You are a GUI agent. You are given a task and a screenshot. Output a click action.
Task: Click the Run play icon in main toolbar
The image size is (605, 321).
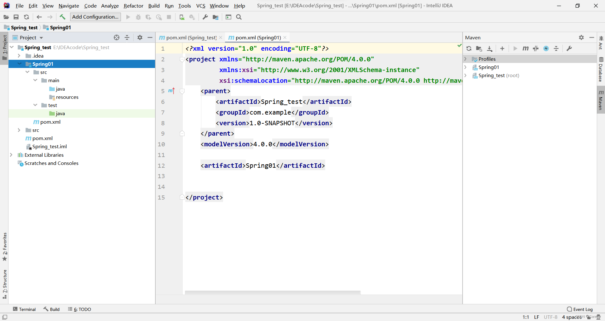[128, 17]
